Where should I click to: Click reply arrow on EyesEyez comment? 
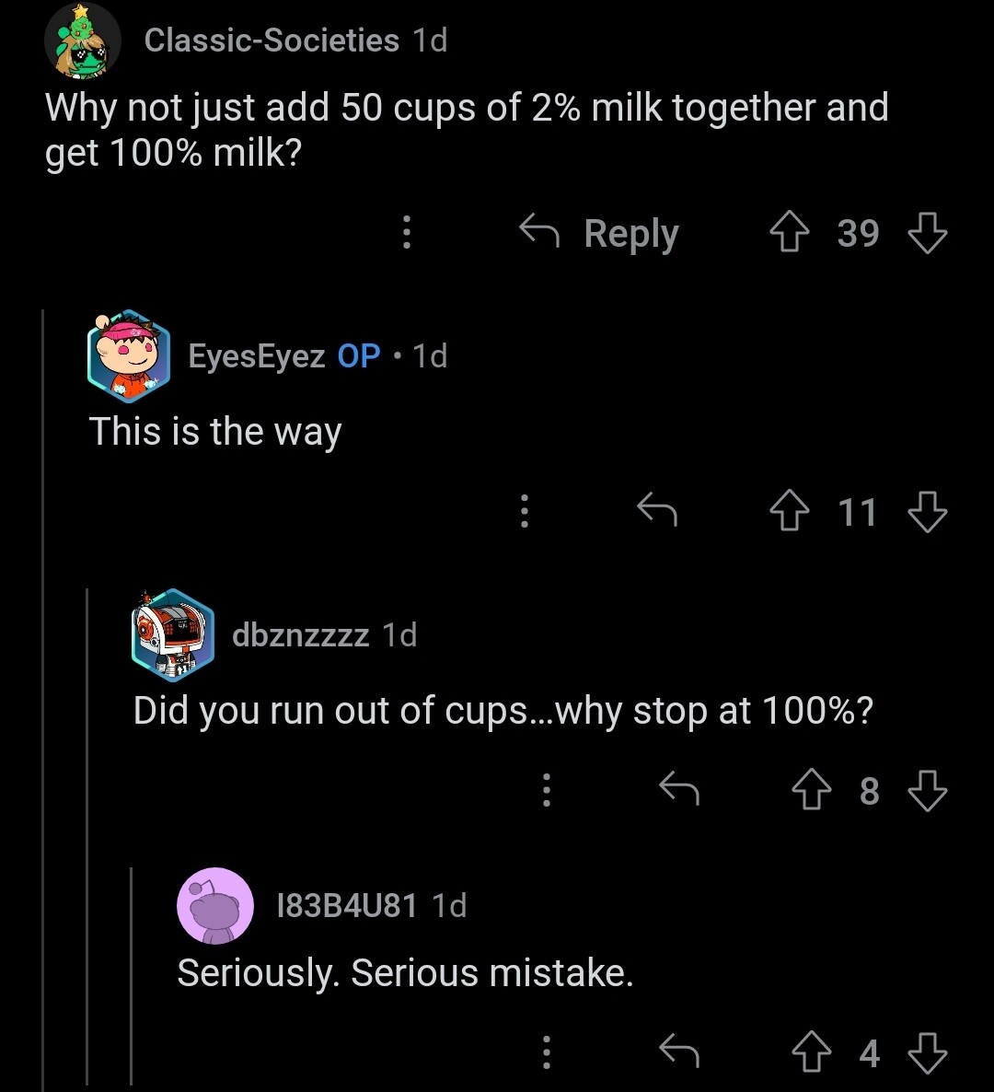pos(658,510)
